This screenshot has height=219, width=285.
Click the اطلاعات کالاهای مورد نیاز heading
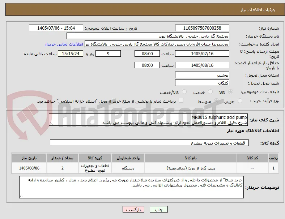tap(253, 131)
